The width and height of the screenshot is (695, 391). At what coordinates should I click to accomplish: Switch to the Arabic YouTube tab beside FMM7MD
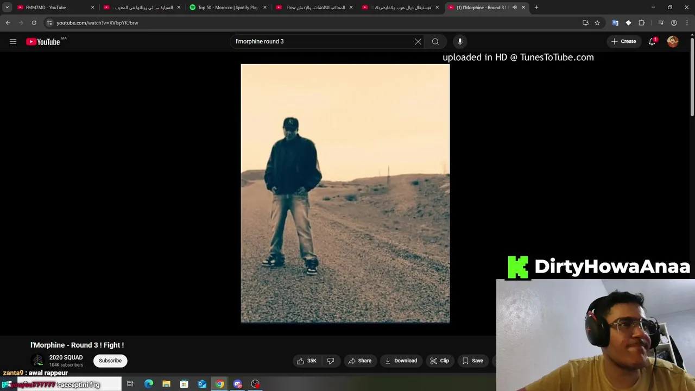click(142, 8)
